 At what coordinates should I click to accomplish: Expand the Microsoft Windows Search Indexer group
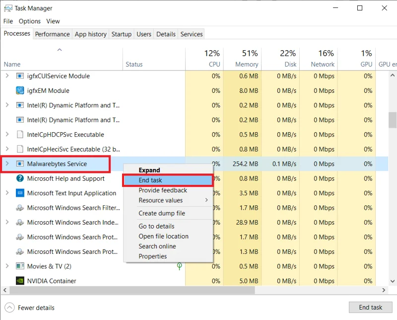7,222
